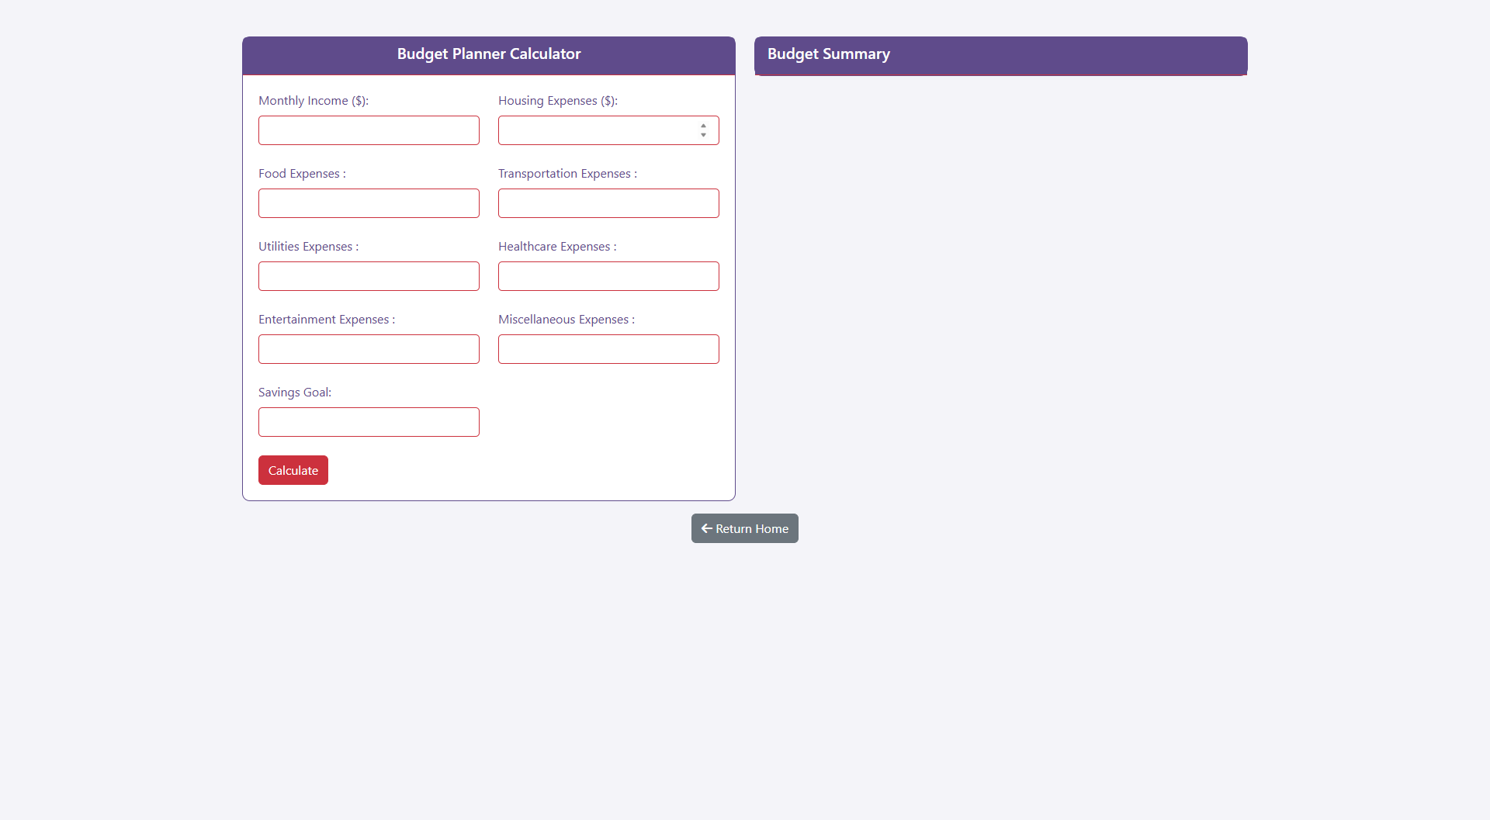
Task: Click the "Monthly Income ($):" label
Action: 313,101
